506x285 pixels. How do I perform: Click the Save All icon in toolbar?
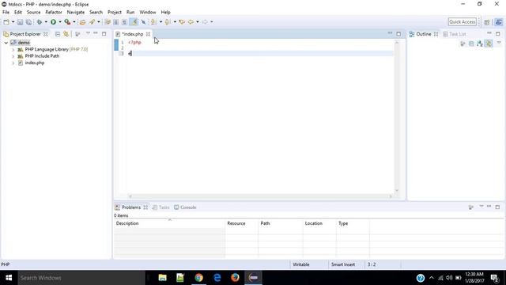[x=28, y=22]
